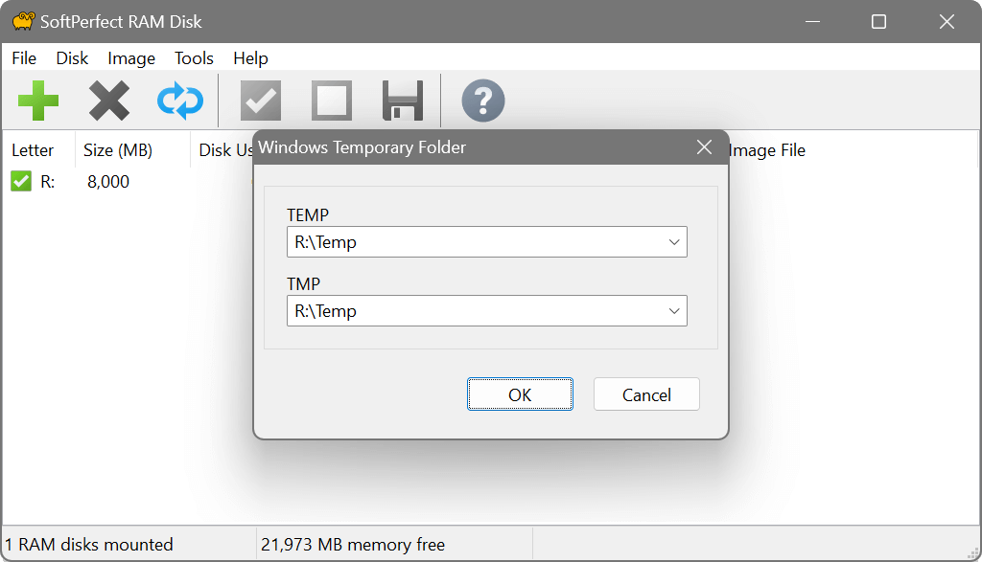Click the grey checkmark toolbar icon
The image size is (982, 562).
[261, 101]
